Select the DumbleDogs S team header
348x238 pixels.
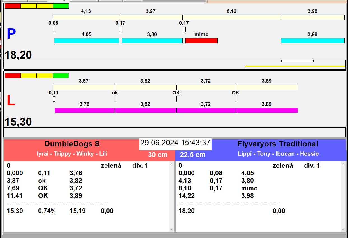coord(72,144)
